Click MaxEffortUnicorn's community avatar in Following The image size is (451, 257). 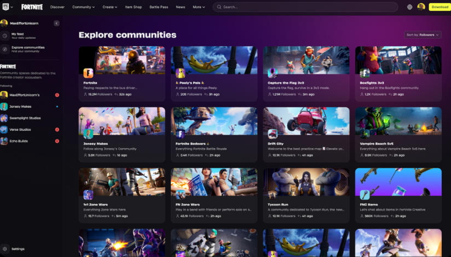tap(4, 95)
